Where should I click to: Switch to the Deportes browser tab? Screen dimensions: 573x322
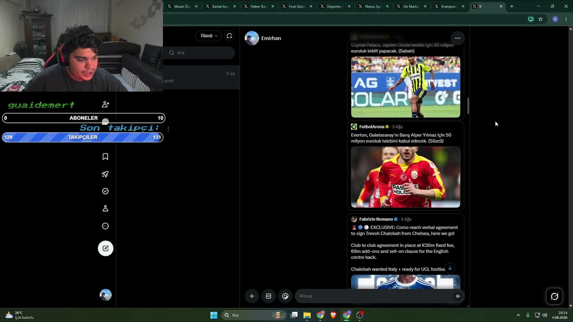334,7
